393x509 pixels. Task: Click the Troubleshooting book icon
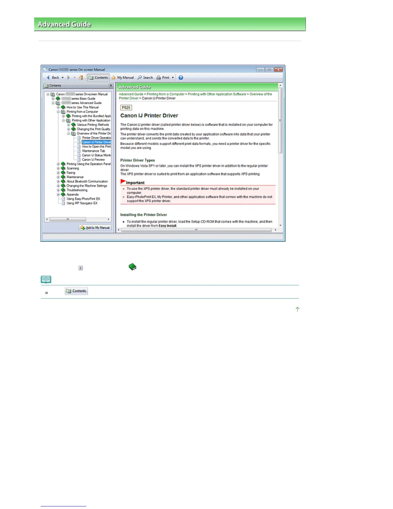(x=63, y=190)
